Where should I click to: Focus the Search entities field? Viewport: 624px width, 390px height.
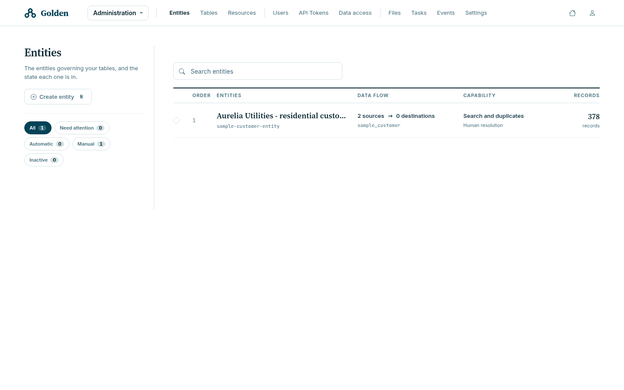[258, 71]
